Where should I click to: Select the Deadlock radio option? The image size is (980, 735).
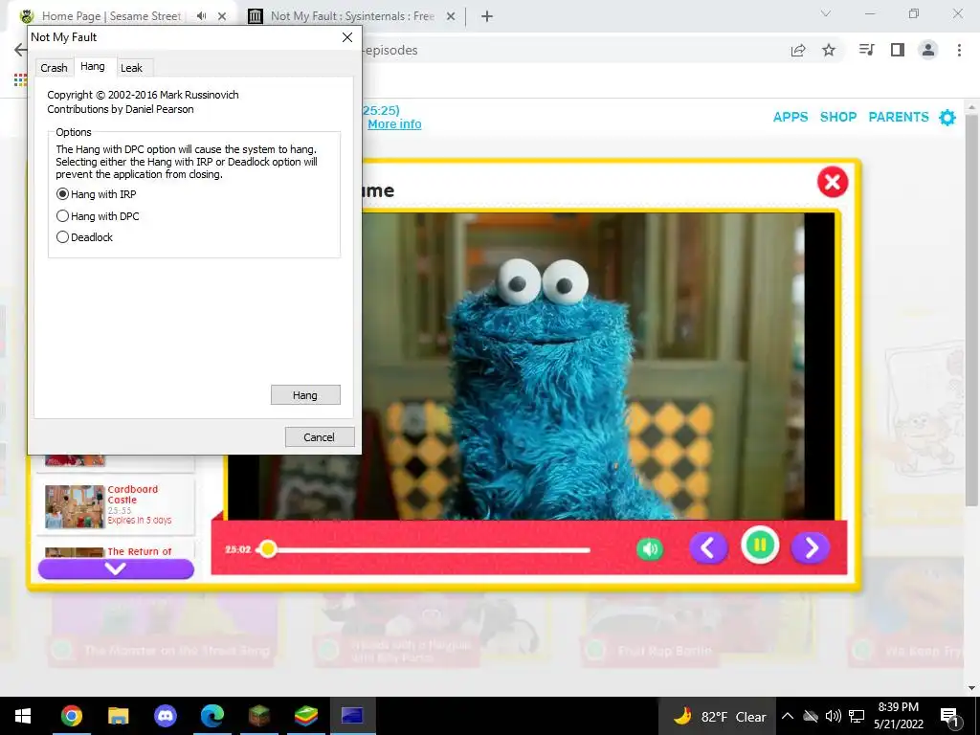click(x=85, y=237)
